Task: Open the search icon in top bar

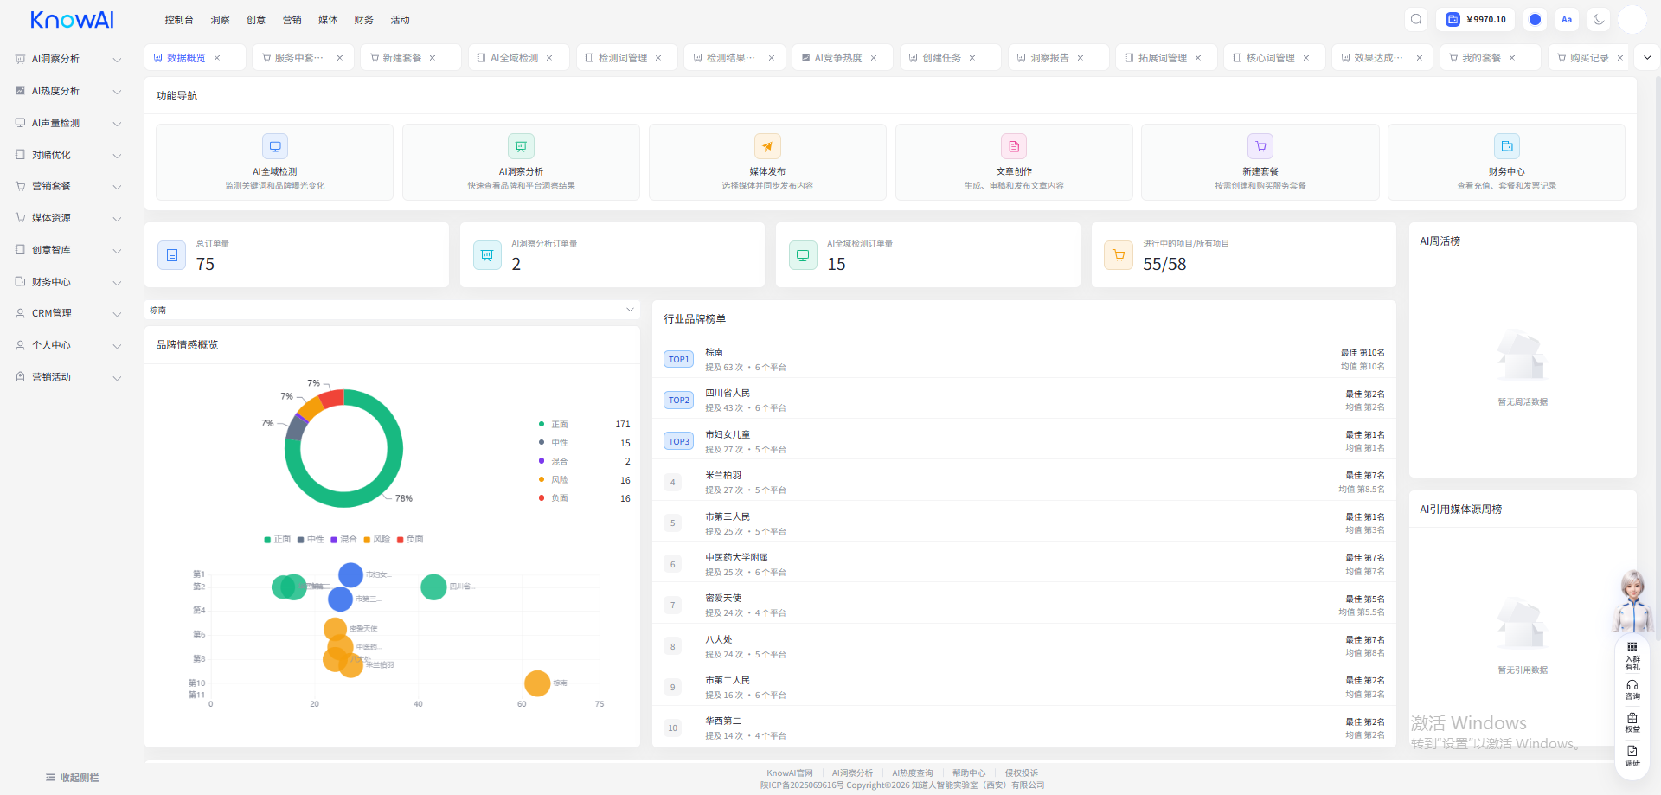Action: tap(1416, 19)
